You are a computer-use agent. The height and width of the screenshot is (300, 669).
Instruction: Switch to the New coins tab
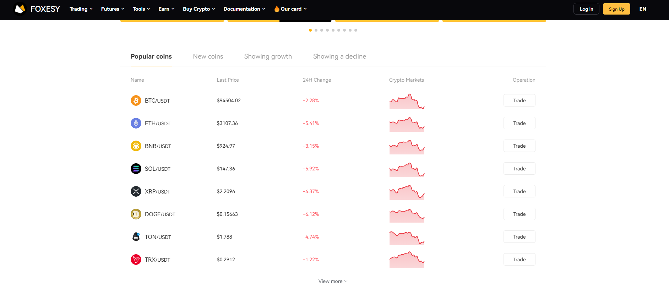pyautogui.click(x=208, y=56)
